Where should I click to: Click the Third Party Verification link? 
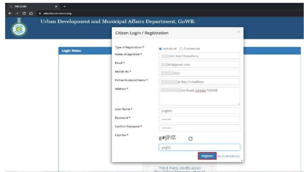[x=179, y=168]
